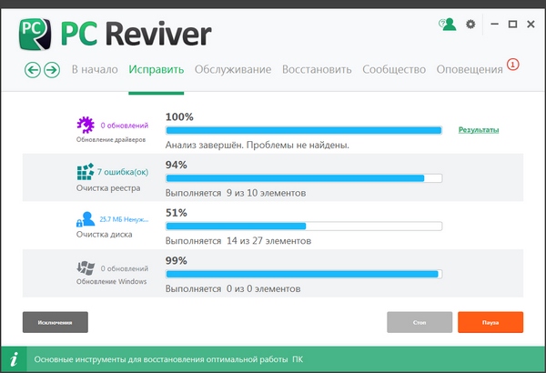This screenshot has height=373, width=546.
Task: Click the Обновление драйверов label
Action: (111, 140)
